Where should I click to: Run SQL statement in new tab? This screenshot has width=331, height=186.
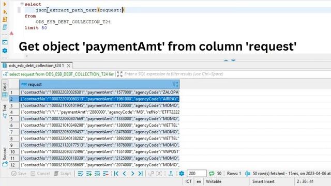pos(5,11)
